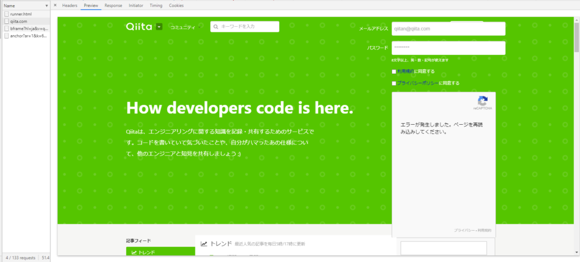Click the How developers code is here headline
The width and height of the screenshot is (580, 262).
(240, 108)
